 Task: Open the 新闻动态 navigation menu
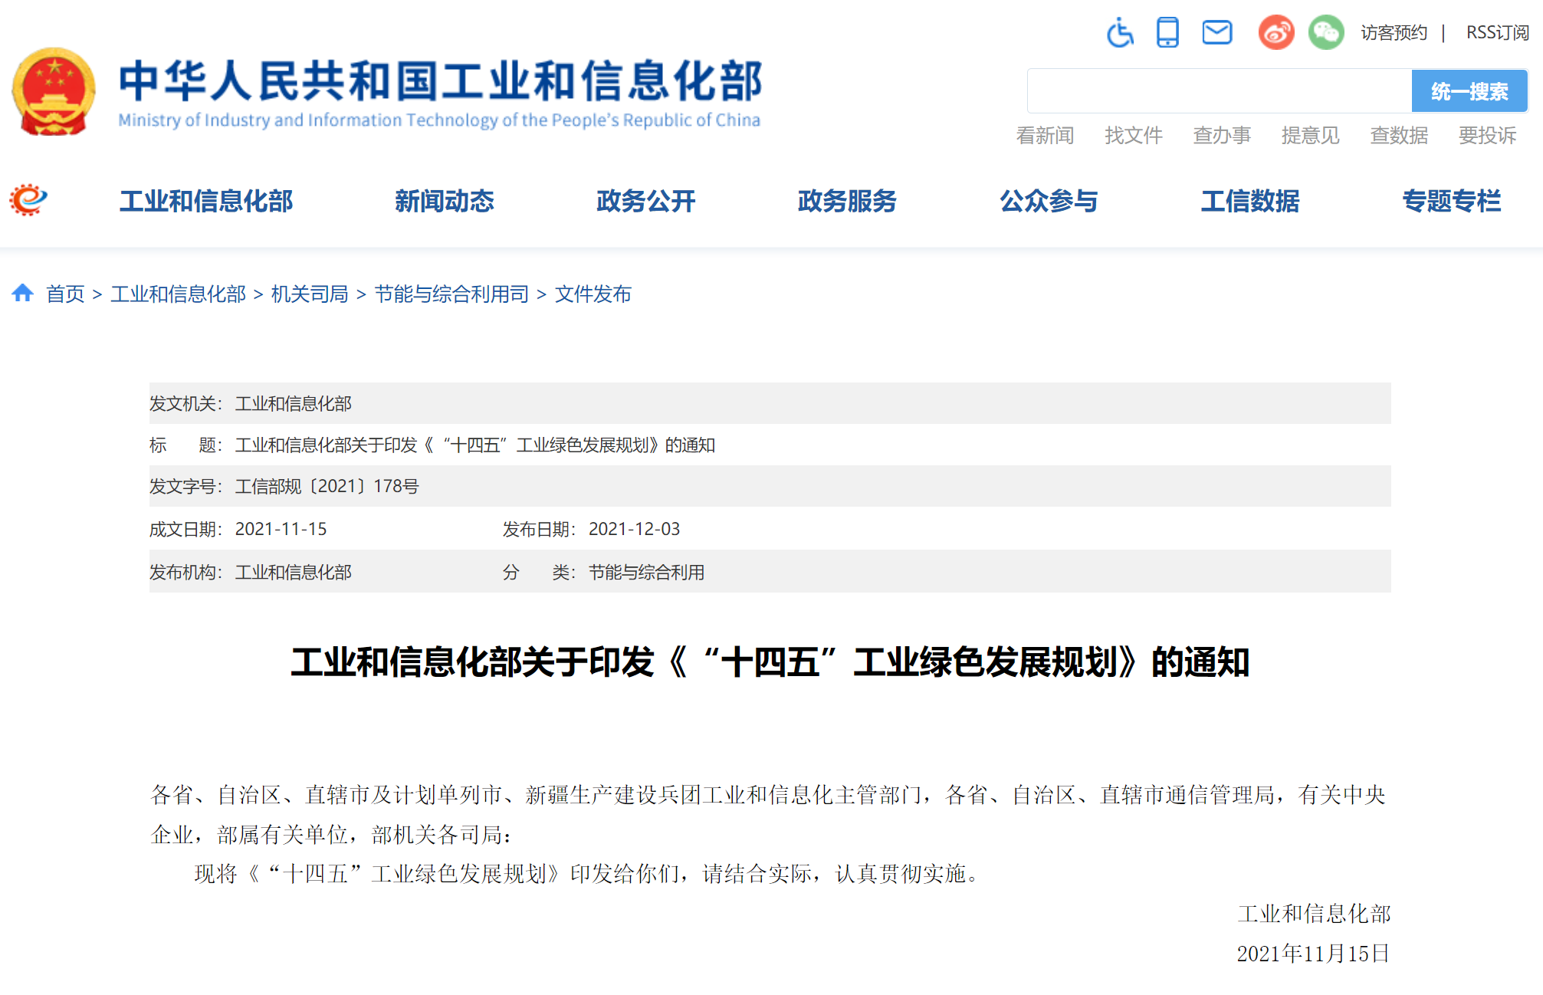point(445,201)
